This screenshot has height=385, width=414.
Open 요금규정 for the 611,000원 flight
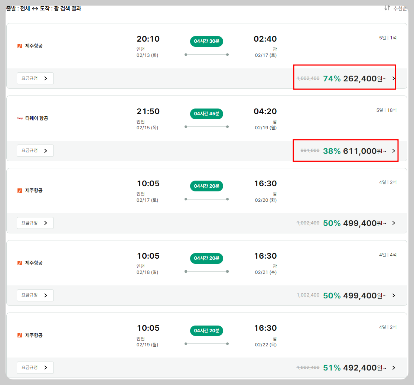(x=35, y=151)
